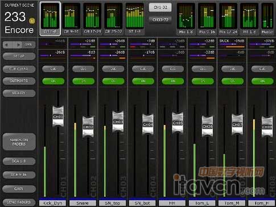Image resolution: width=276 pixels, height=207 pixels.
Task: Open the SN_bot -17dB dynamics display
Action: tap(143, 55)
